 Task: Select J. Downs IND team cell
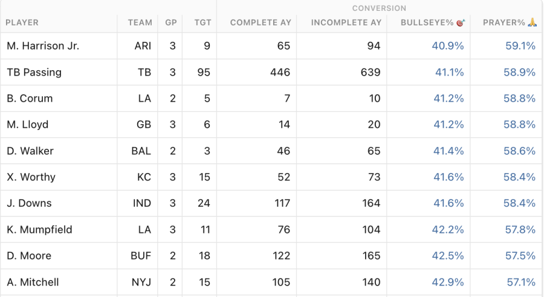142,203
